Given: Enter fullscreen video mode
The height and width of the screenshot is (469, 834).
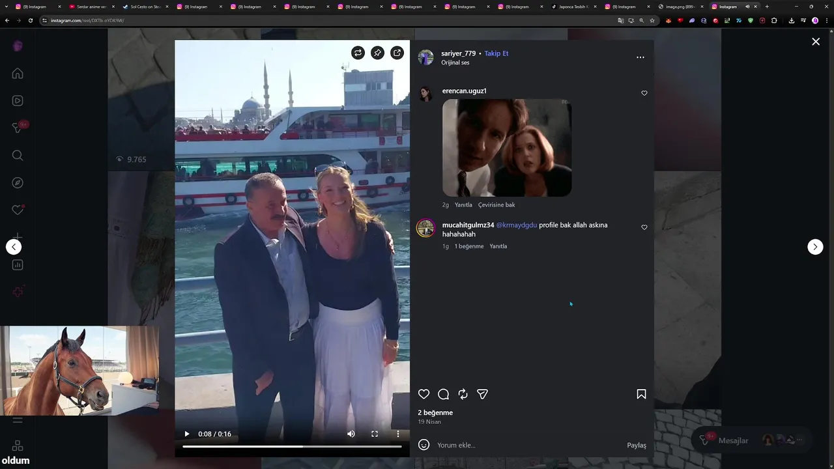Looking at the screenshot, I should (x=375, y=434).
